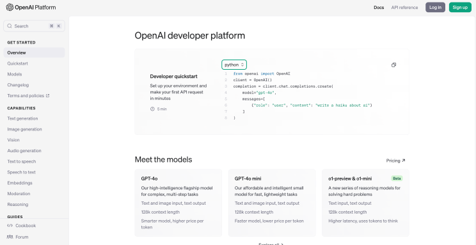Click the external link icon beside Terms and policies
This screenshot has height=245, width=476.
[x=47, y=95]
